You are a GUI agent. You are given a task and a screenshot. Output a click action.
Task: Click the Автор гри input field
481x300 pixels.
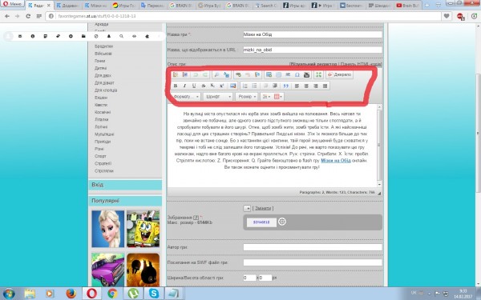[313, 247]
